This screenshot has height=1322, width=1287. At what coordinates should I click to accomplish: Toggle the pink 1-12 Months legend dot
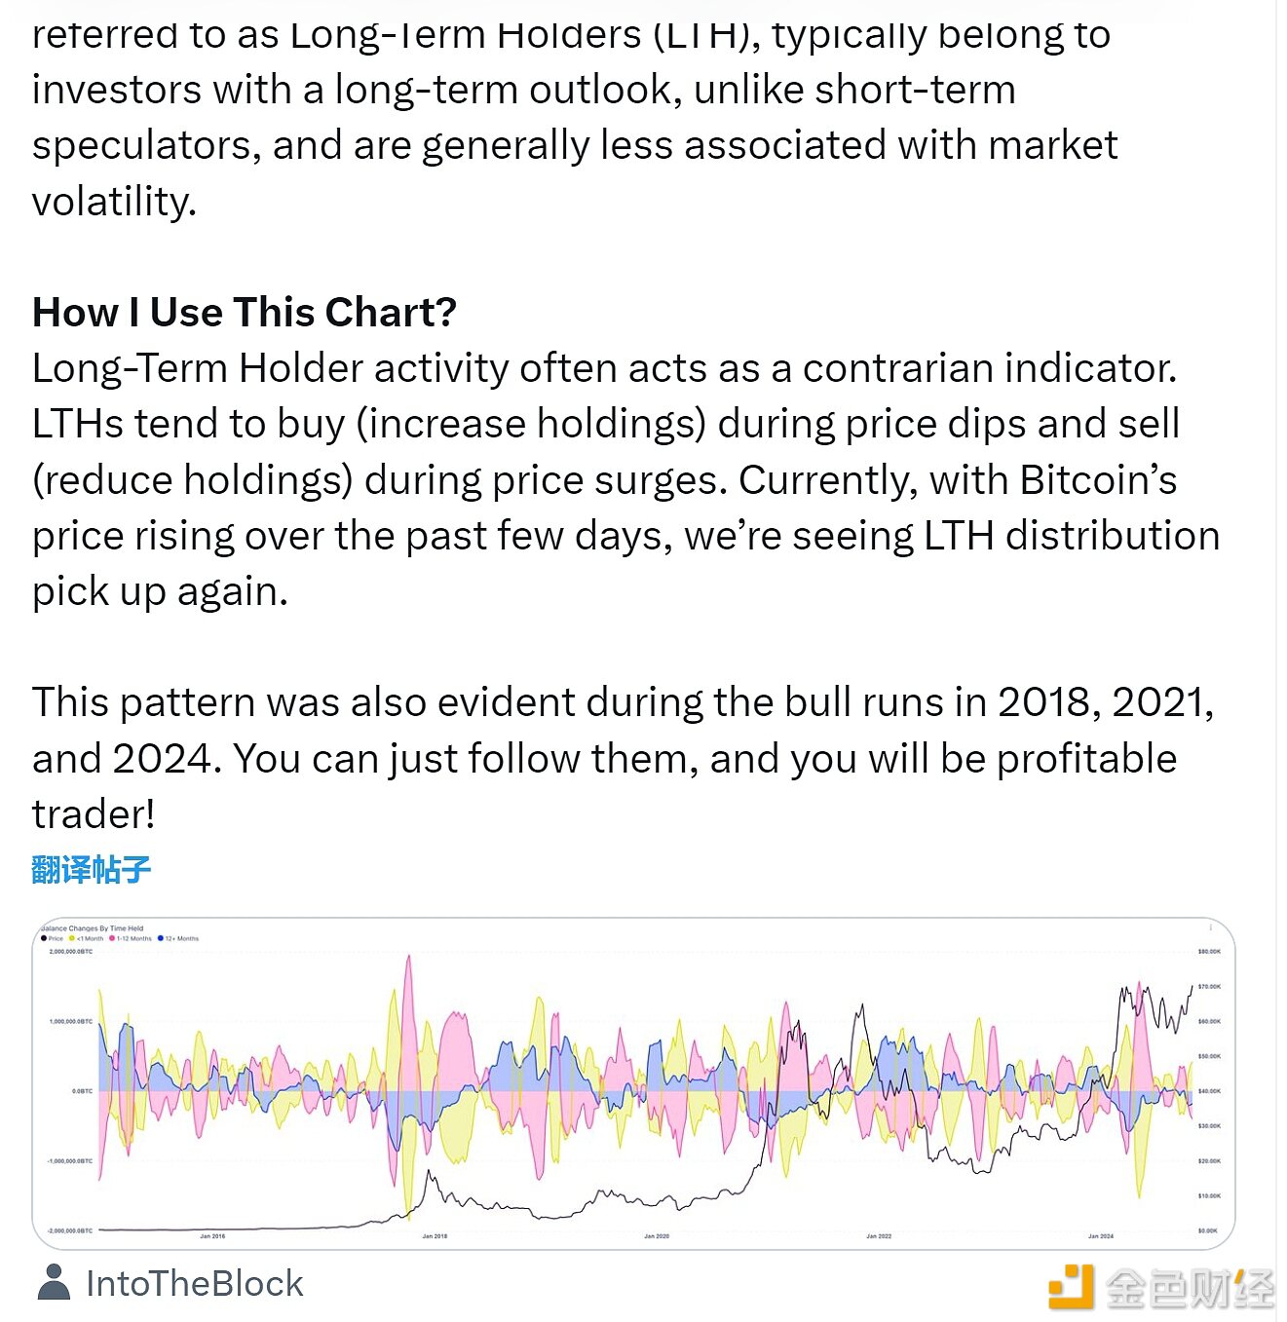[x=112, y=939]
